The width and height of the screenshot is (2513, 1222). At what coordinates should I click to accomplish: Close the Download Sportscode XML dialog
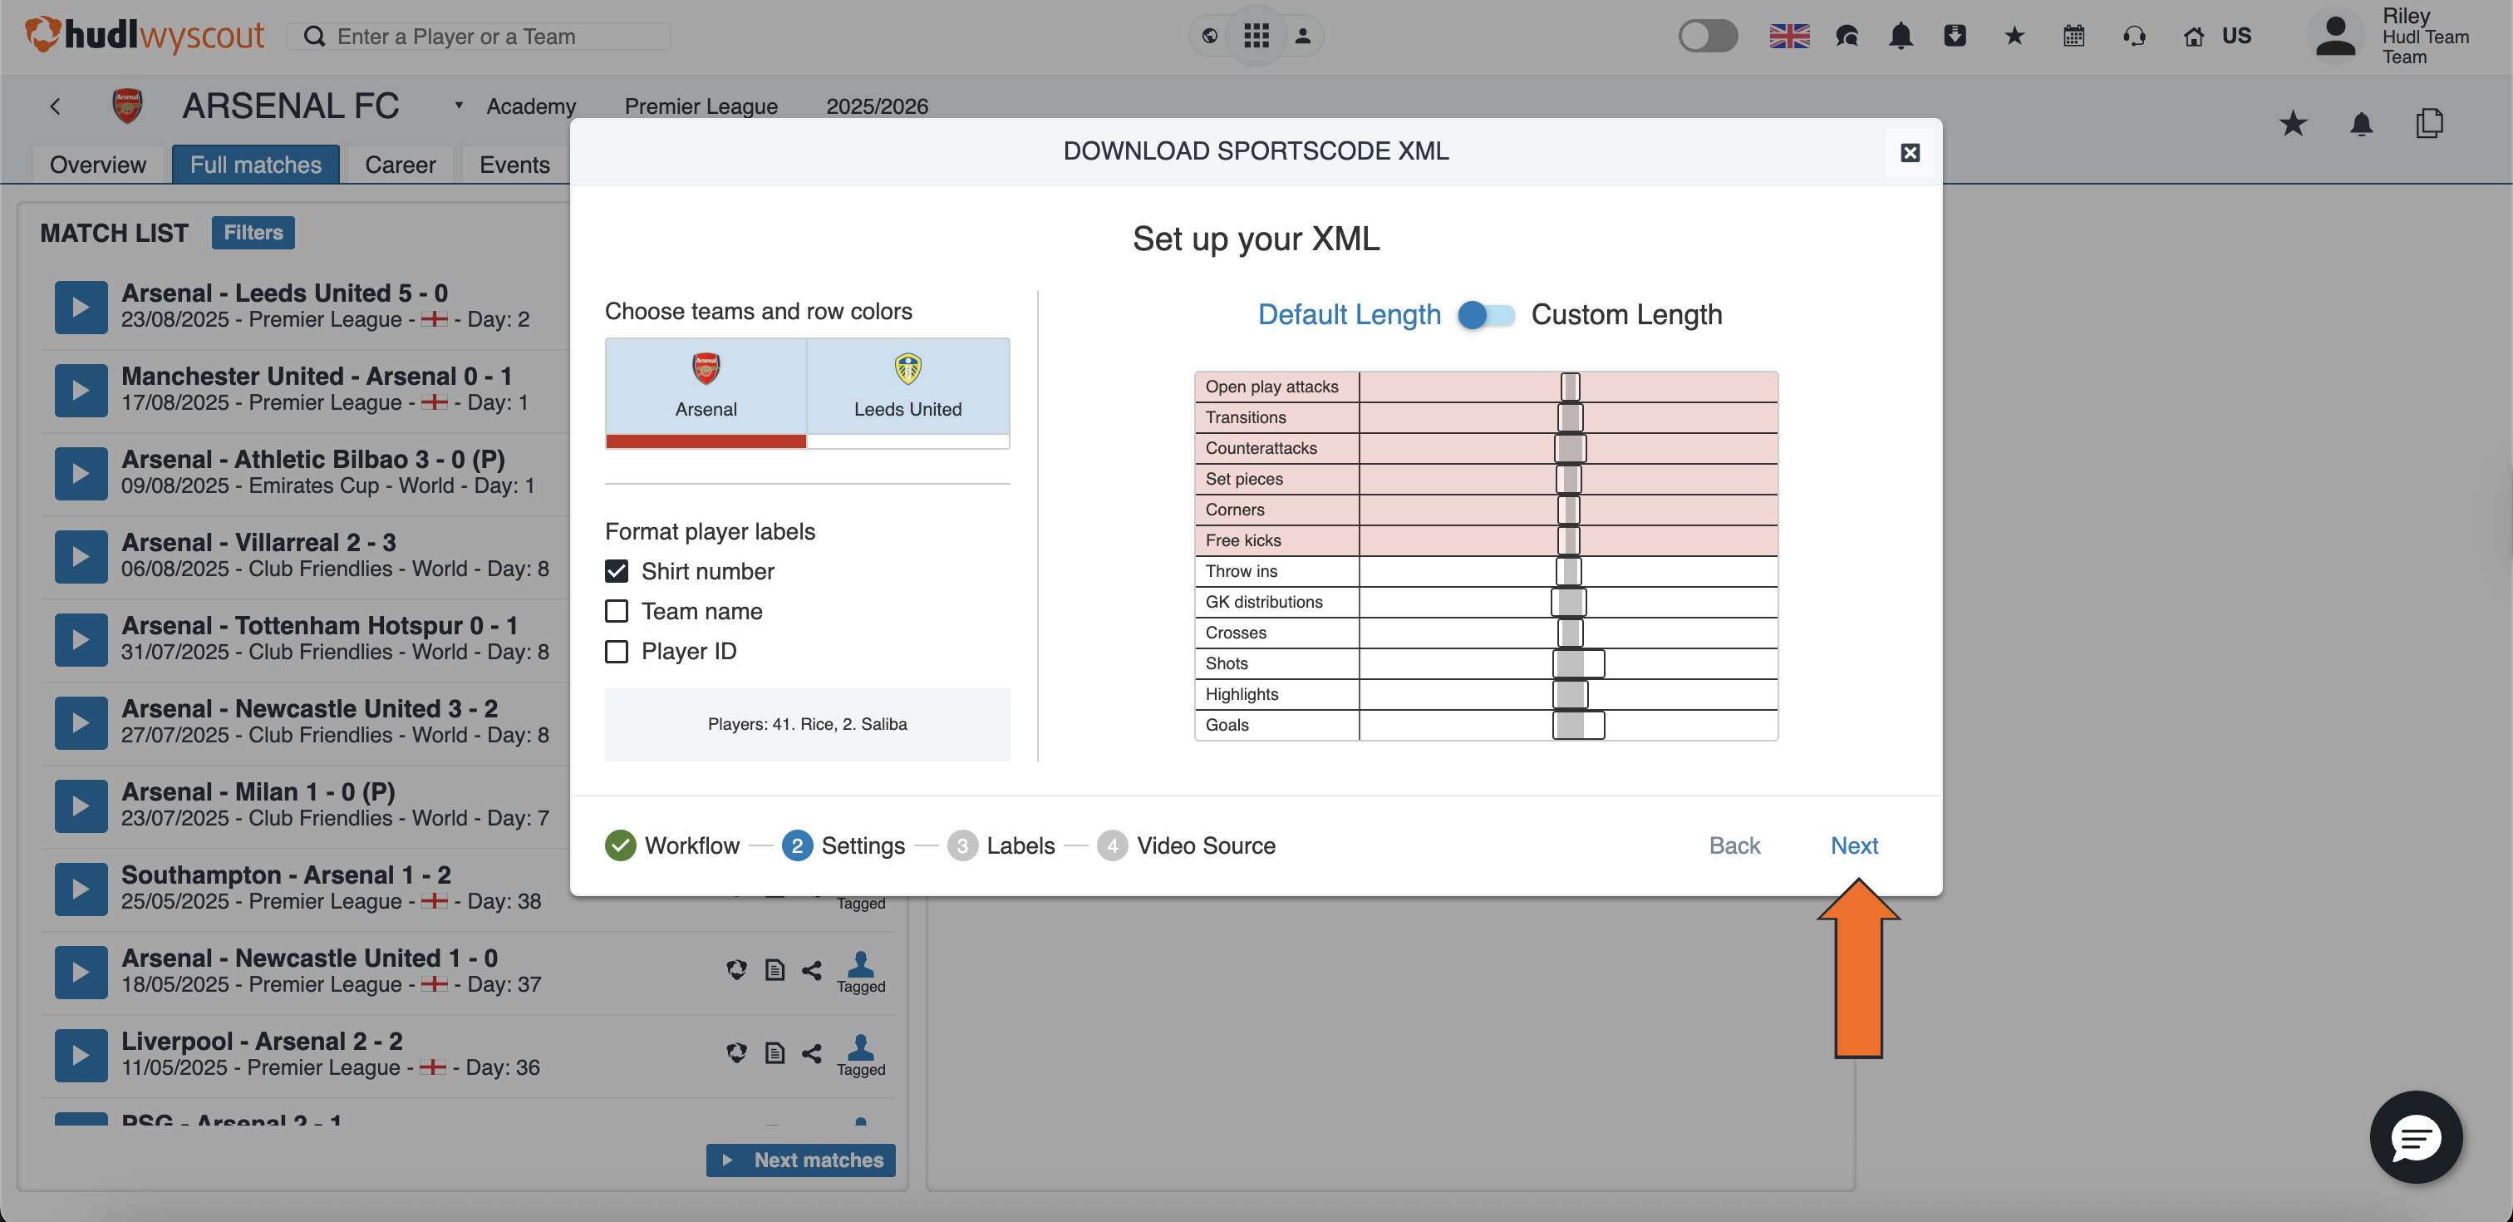1909,152
